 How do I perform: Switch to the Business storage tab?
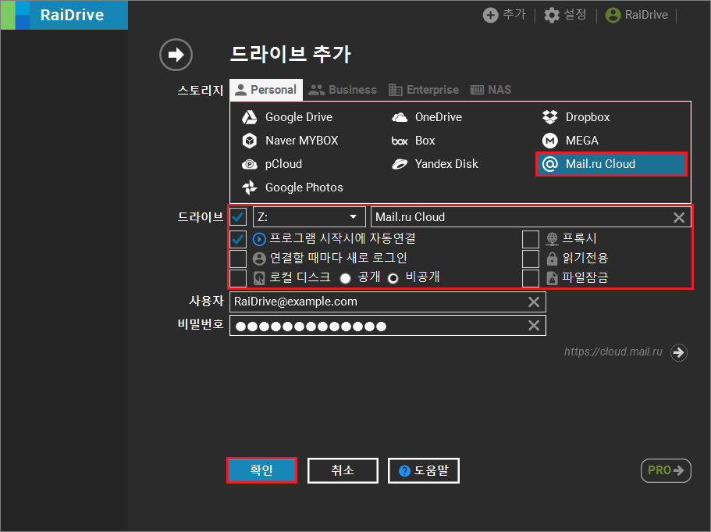click(343, 90)
